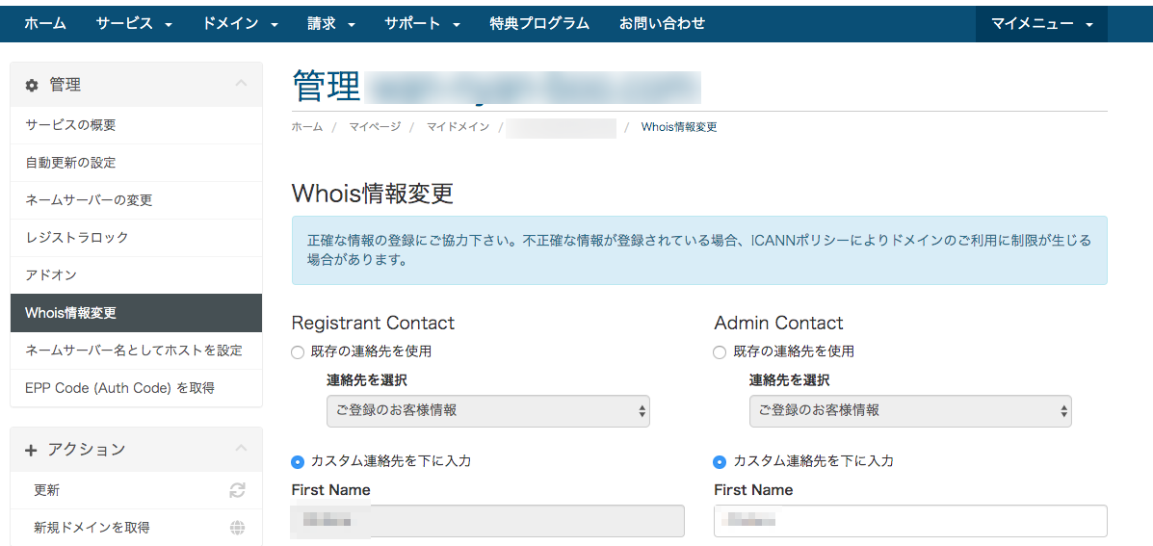The height and width of the screenshot is (546, 1153).
Task: Go to 特典プログラム page
Action: click(539, 24)
